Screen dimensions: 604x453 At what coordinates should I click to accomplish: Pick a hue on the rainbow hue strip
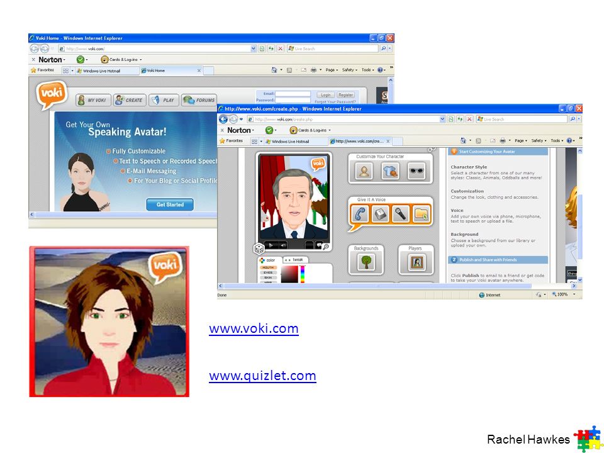303,274
